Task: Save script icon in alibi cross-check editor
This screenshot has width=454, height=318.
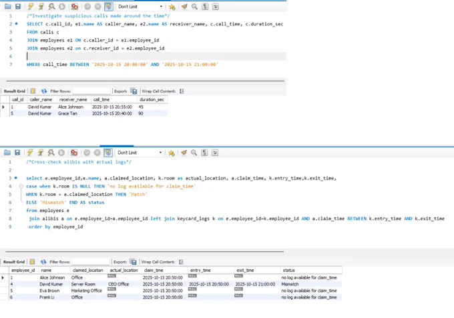Action: 17,153
